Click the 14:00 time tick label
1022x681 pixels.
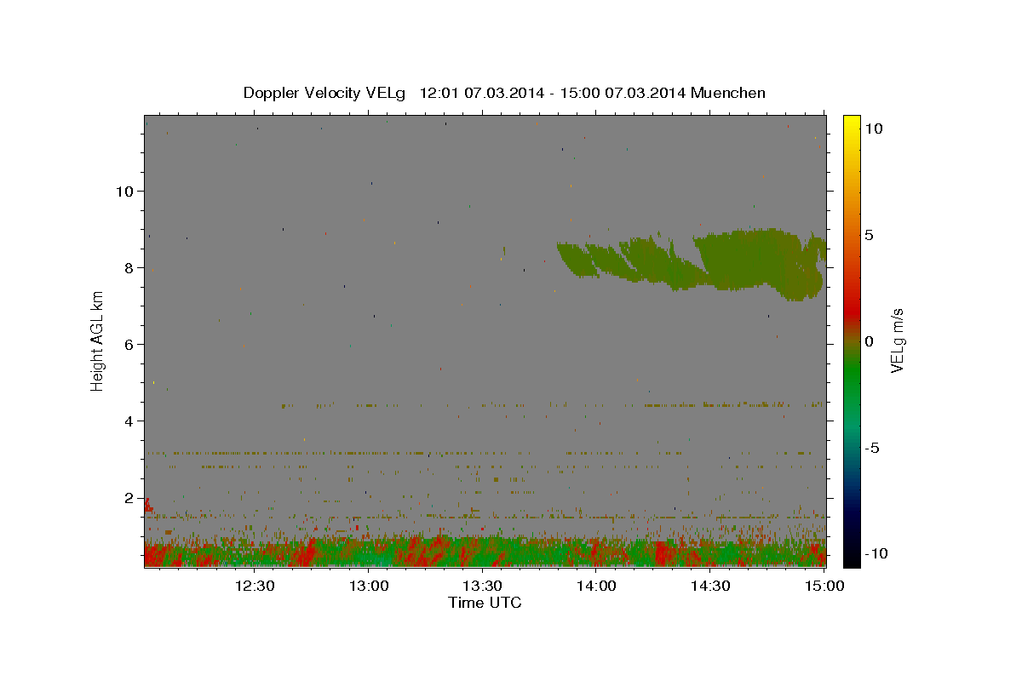click(x=596, y=586)
